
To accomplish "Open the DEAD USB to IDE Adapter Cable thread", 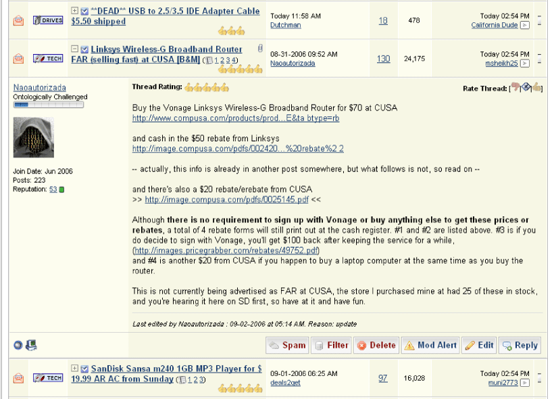I will [x=166, y=16].
